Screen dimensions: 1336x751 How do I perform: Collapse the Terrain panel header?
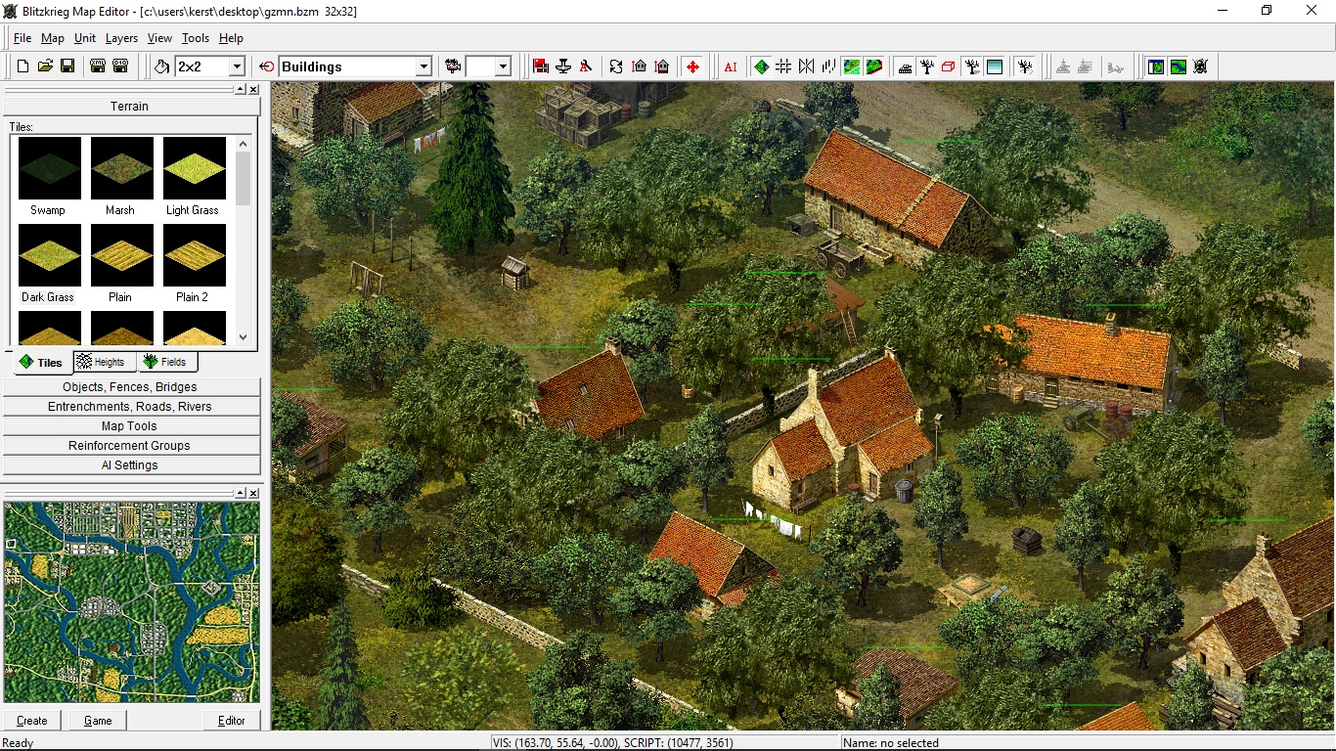[129, 107]
